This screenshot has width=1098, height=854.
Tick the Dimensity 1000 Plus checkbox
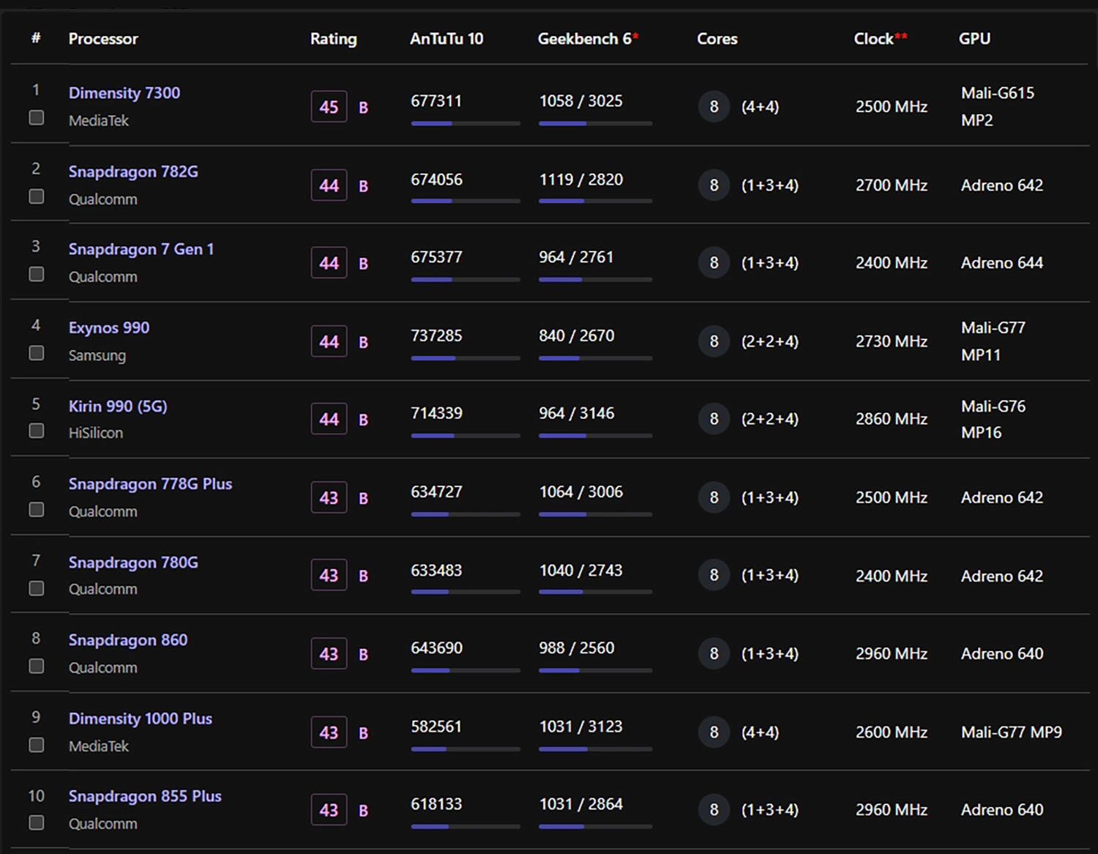click(36, 745)
